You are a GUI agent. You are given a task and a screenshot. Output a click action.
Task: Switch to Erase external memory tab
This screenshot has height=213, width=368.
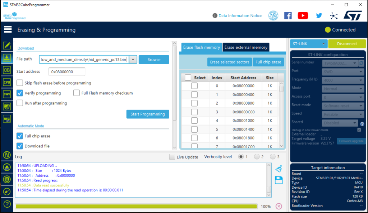(246, 47)
